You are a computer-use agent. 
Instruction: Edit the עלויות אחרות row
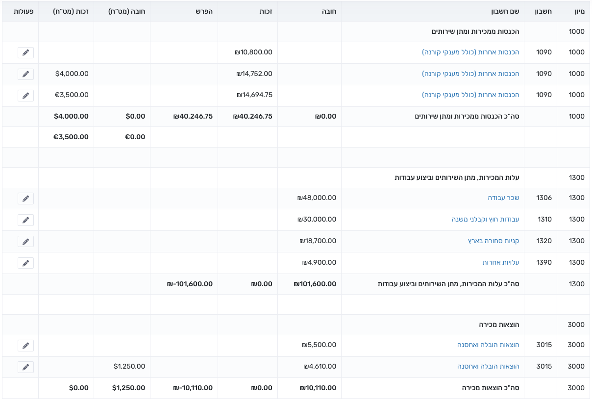point(25,263)
